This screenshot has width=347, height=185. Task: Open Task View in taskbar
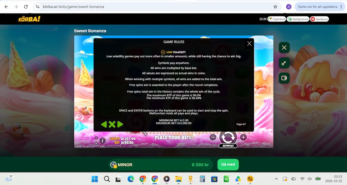(118, 179)
